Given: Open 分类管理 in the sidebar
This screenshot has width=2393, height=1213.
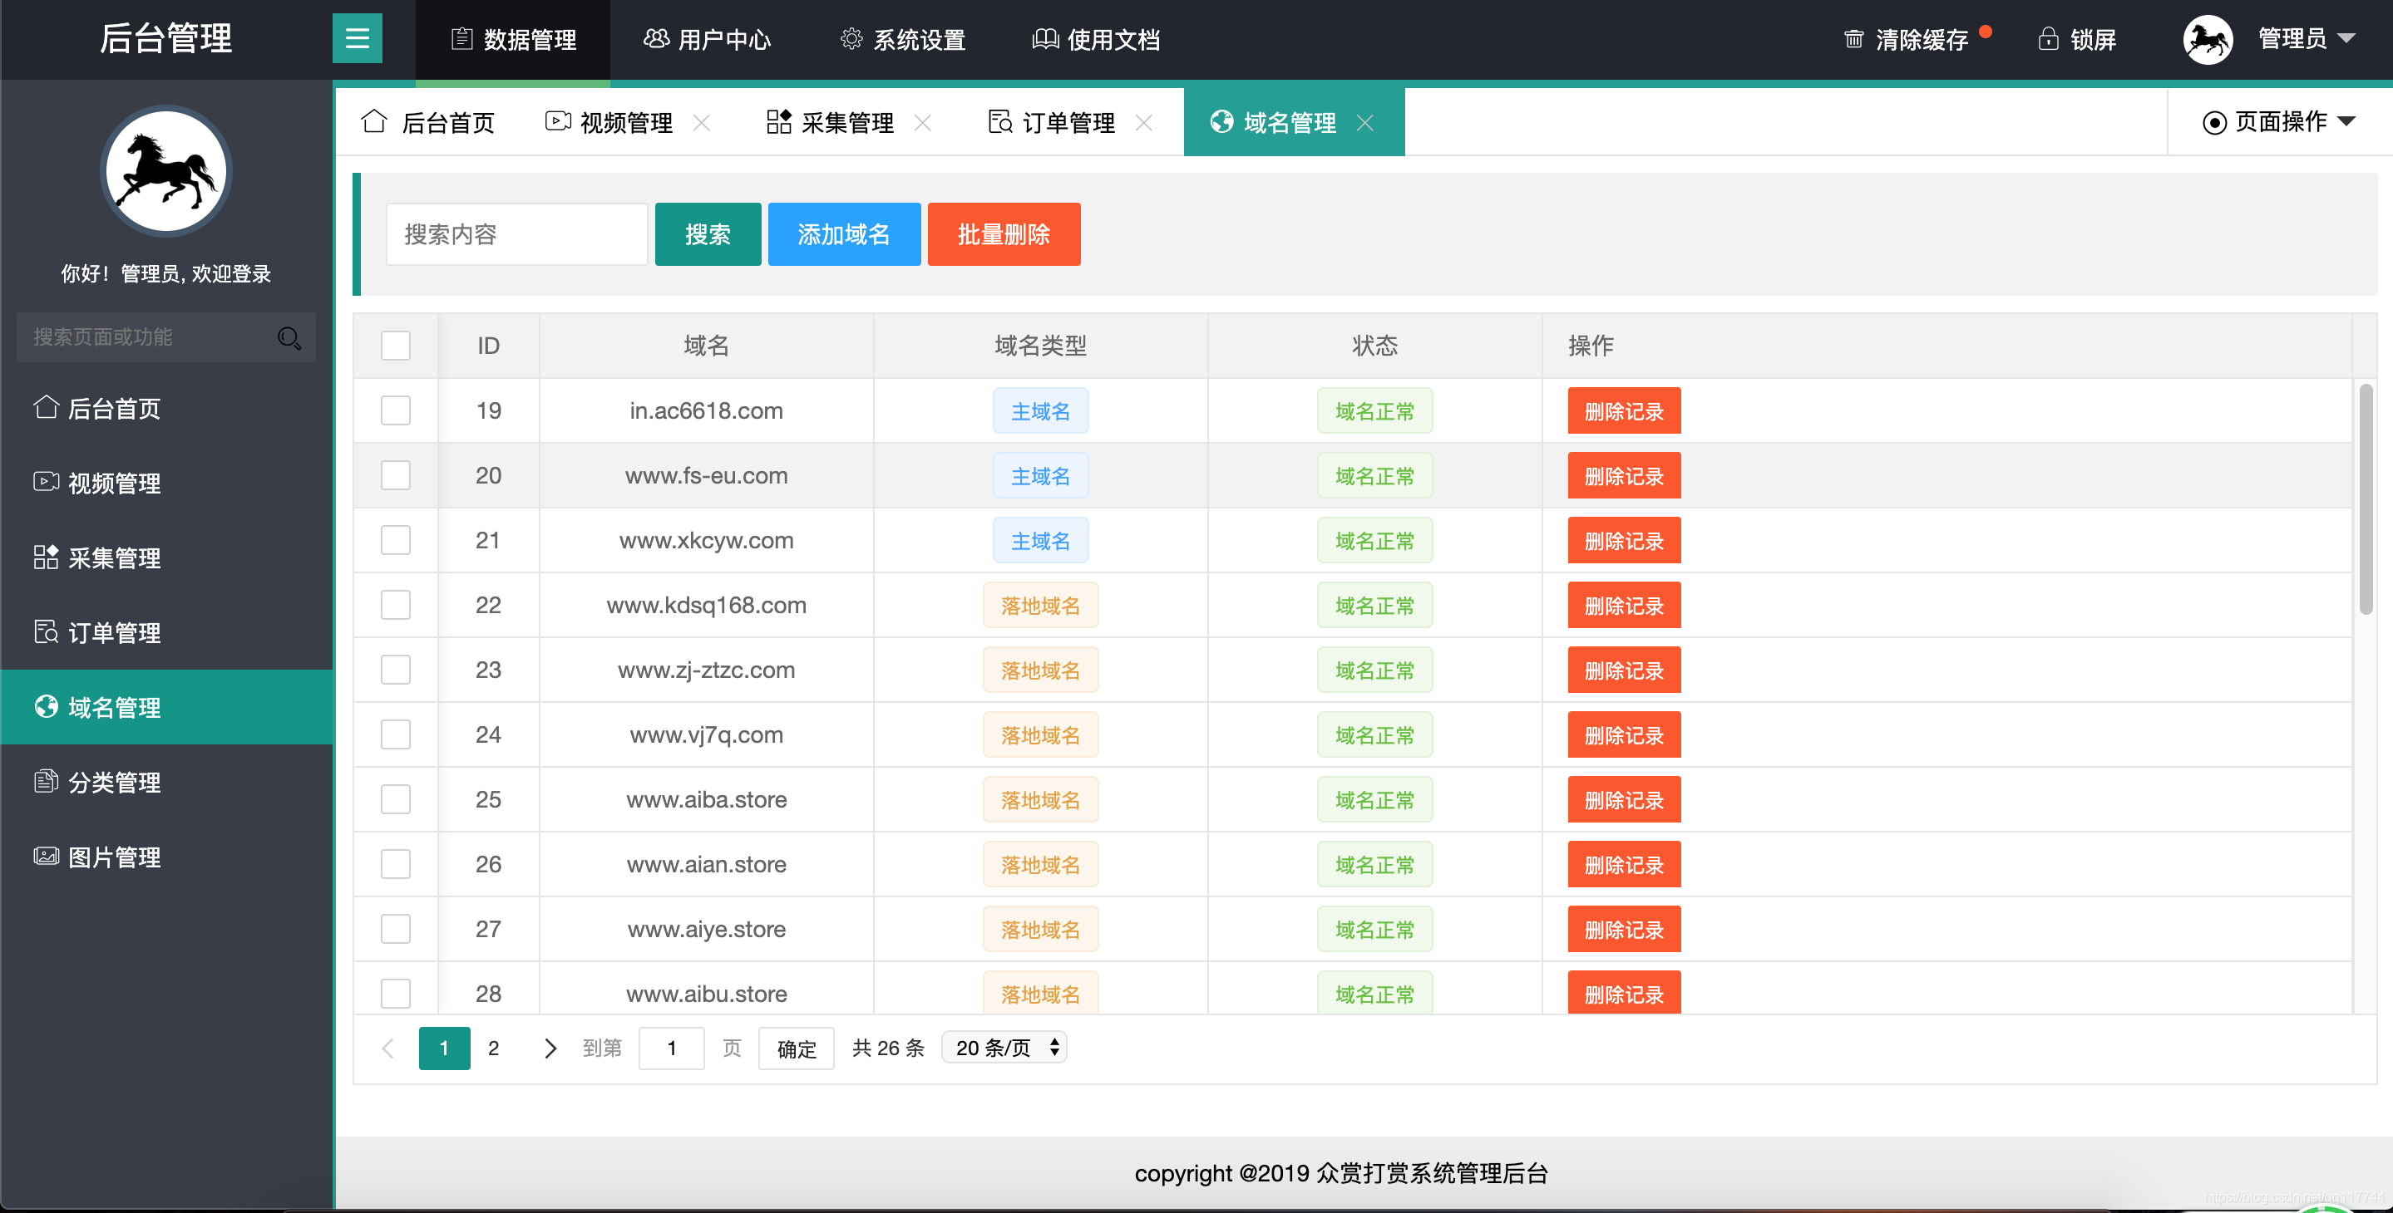Looking at the screenshot, I should pyautogui.click(x=167, y=782).
